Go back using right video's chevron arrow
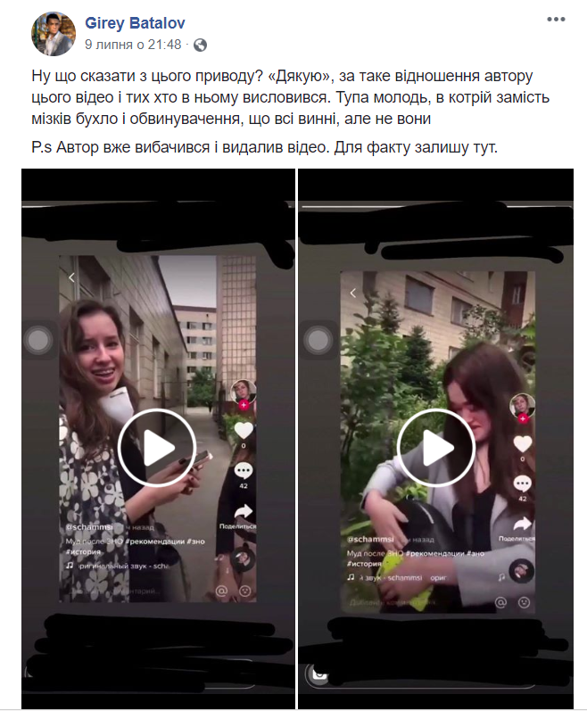The image size is (587, 711). pyautogui.click(x=353, y=293)
